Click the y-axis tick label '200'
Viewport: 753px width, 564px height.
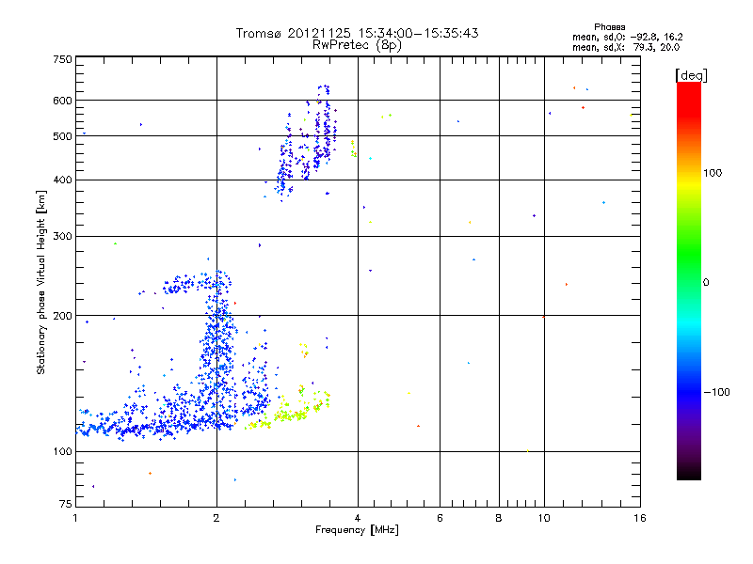point(62,316)
